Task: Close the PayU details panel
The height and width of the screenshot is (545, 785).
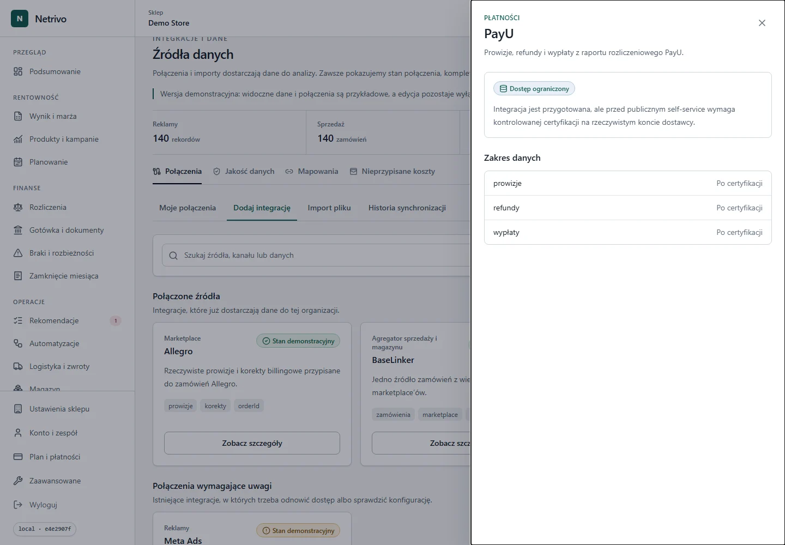Action: pyautogui.click(x=762, y=23)
